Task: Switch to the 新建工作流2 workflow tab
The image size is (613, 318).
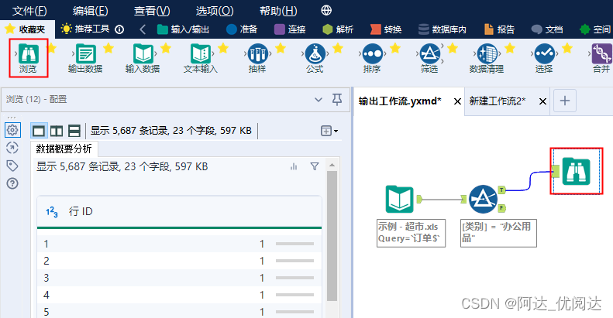Action: (x=498, y=101)
